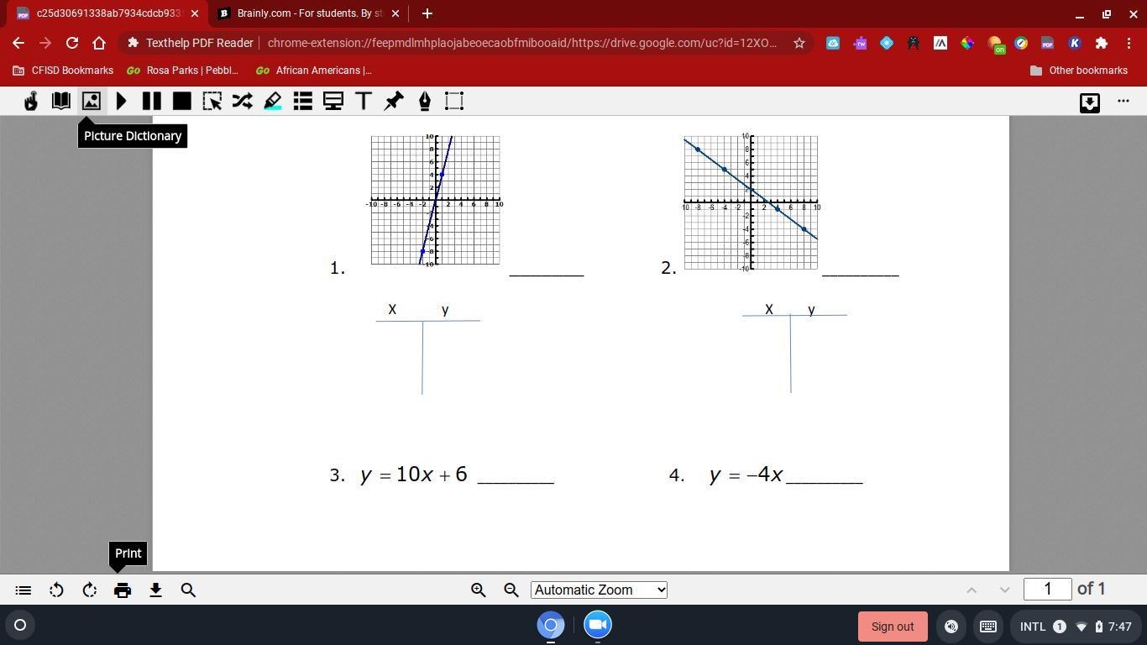Open Chrome from the shelf
The image size is (1147, 645).
pyautogui.click(x=551, y=625)
